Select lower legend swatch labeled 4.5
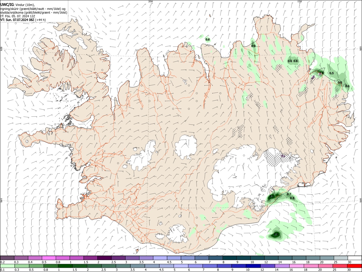This screenshot has width=362, height=272. coord(166,266)
